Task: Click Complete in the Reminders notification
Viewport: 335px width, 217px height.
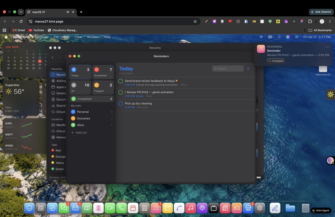Action: click(x=276, y=61)
